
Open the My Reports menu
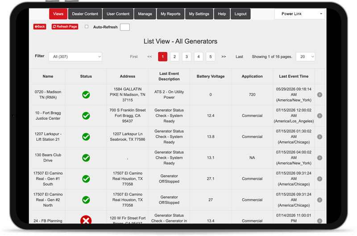coord(170,14)
